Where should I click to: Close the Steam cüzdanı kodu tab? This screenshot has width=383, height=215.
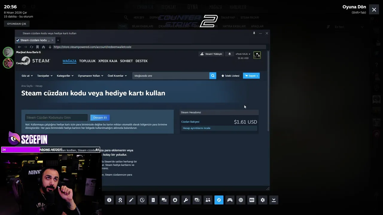click(52, 40)
